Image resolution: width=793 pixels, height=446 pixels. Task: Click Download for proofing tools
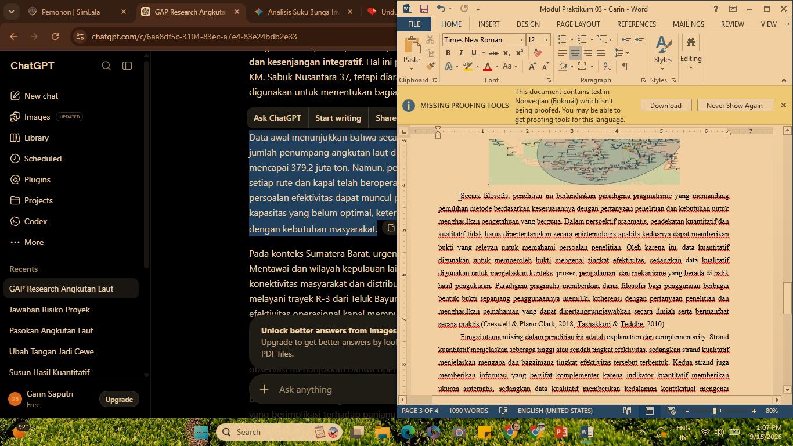(x=665, y=105)
